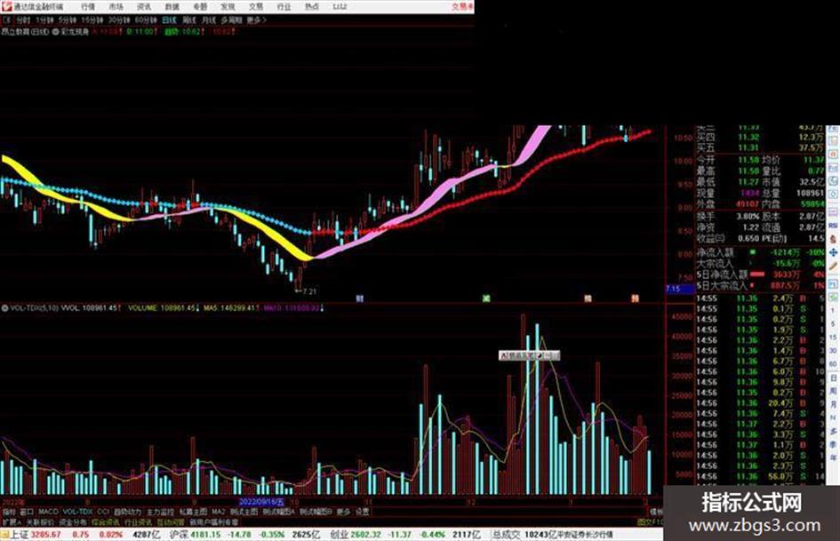This screenshot has width=840, height=541.
Task: Click the 日 period shortcut in sidebar
Action: coord(833,378)
